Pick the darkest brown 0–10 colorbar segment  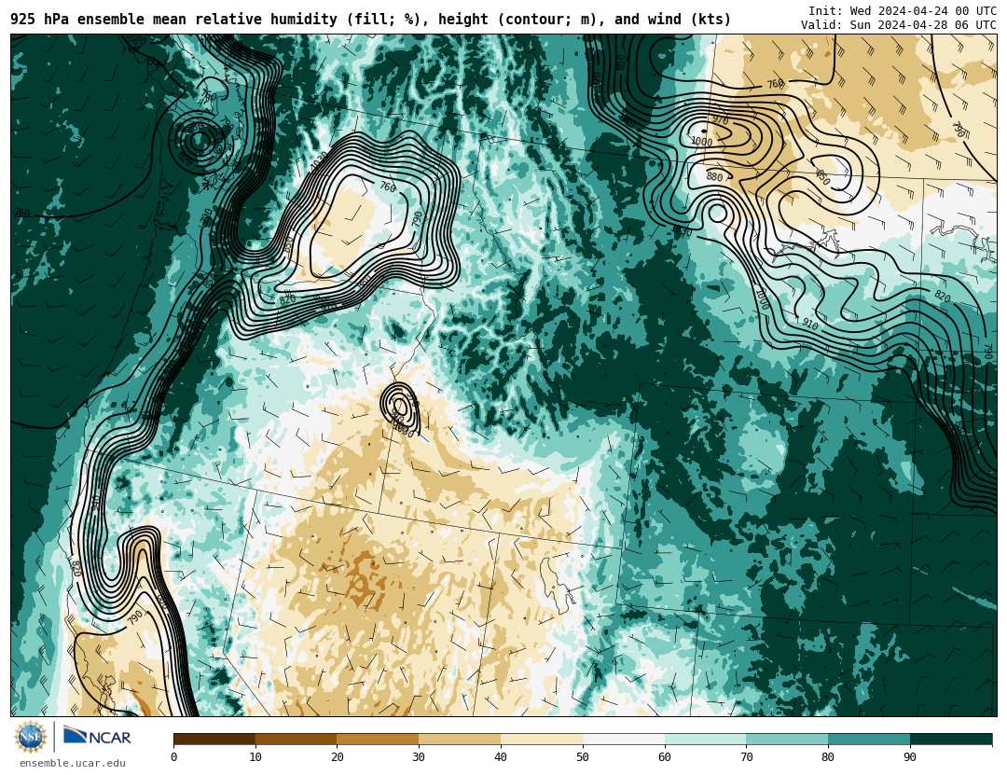[x=214, y=739]
